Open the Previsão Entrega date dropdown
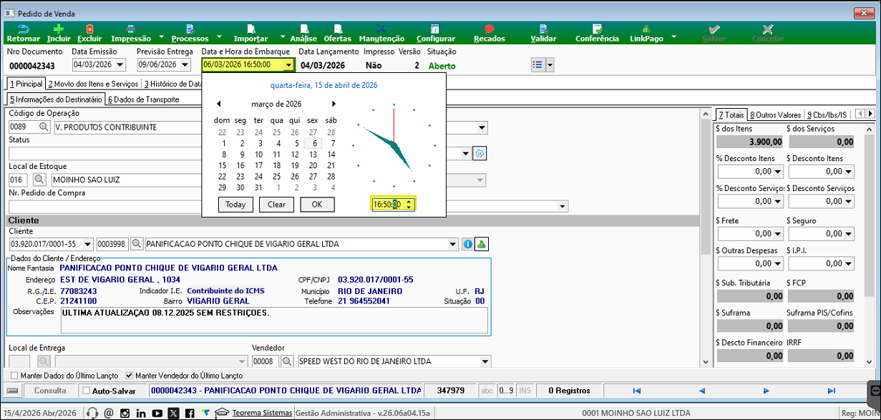This screenshot has width=881, height=420. tap(185, 65)
